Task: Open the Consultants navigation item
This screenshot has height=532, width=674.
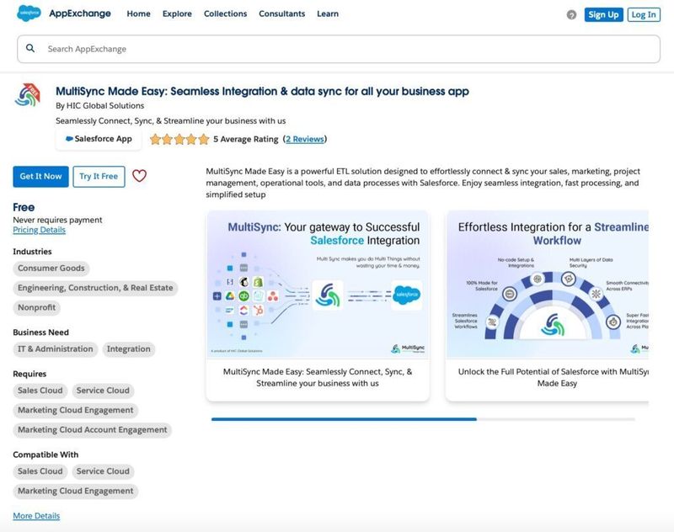Action: click(282, 13)
